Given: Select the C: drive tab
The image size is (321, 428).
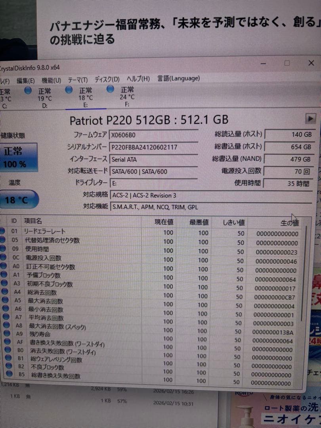Looking at the screenshot, I should pyautogui.click(x=6, y=99).
